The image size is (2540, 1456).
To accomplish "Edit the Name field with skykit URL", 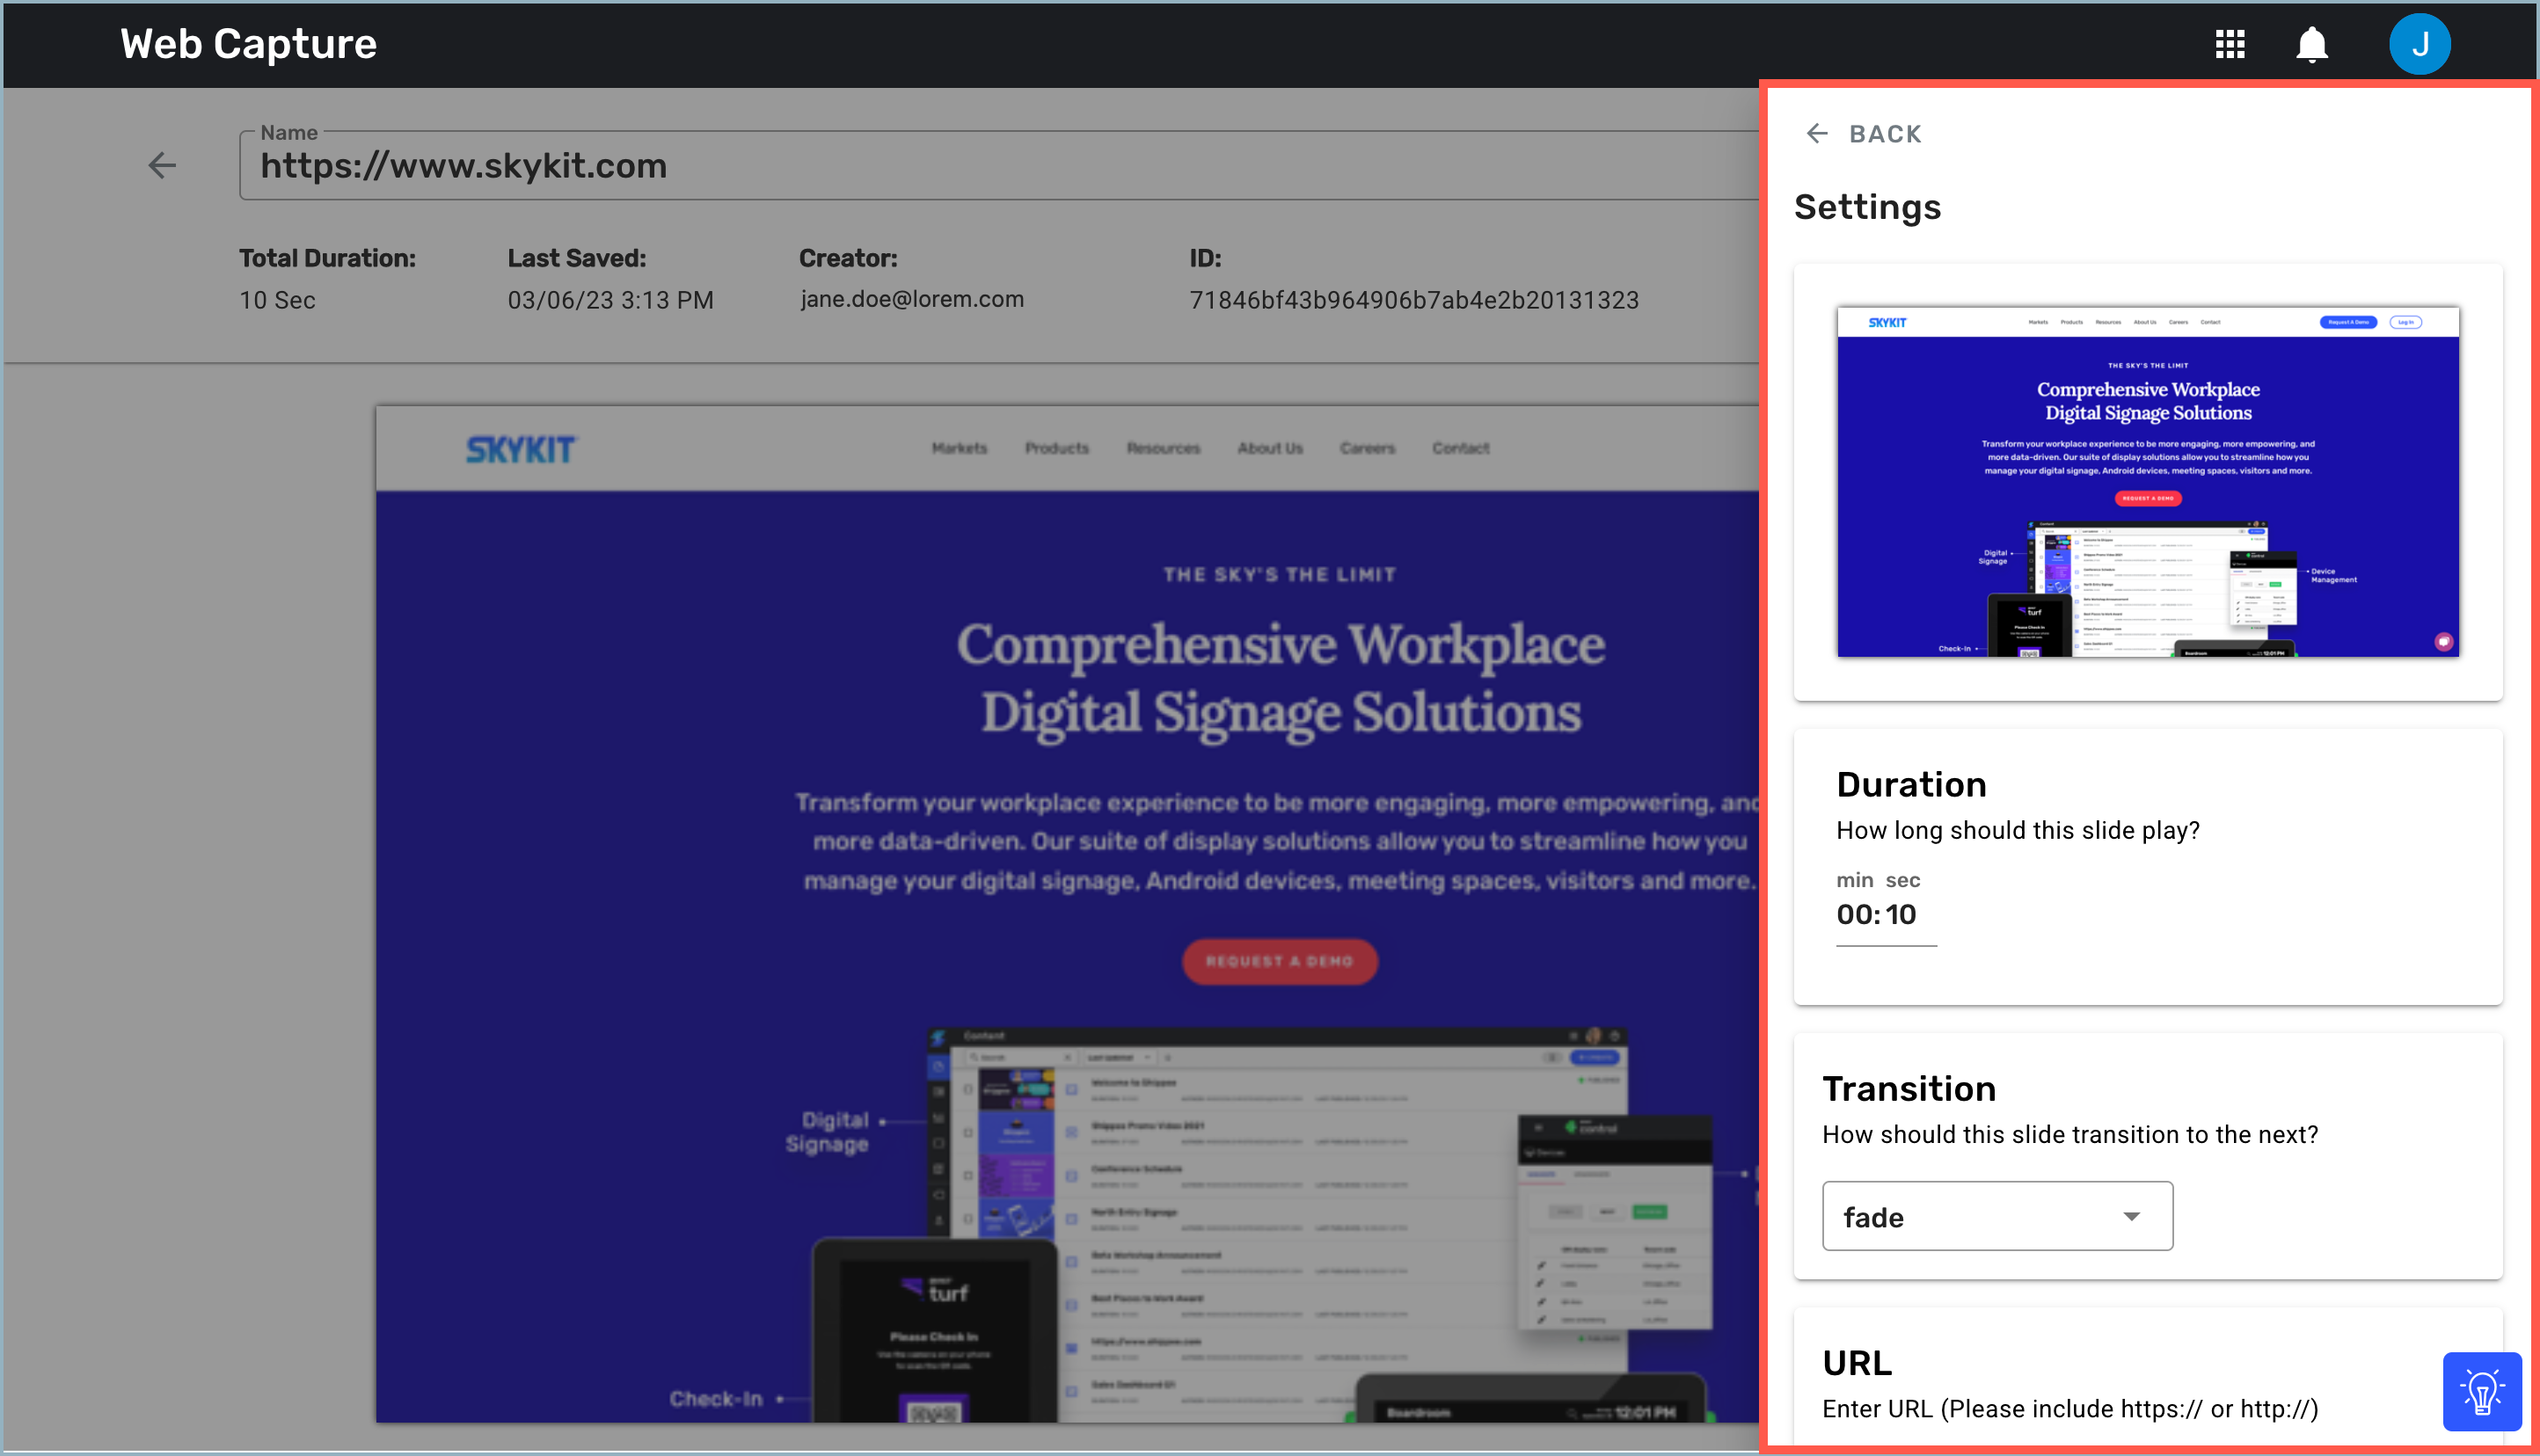I will [x=998, y=165].
